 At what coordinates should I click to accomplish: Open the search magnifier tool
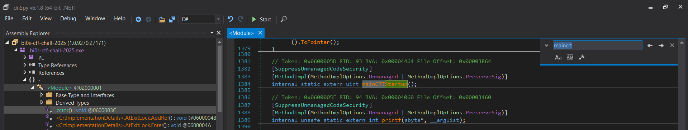[x=284, y=19]
